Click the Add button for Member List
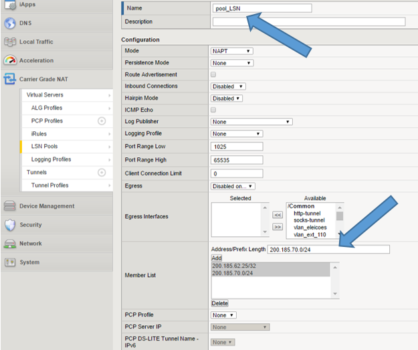The width and height of the screenshot is (418, 350). (216, 258)
